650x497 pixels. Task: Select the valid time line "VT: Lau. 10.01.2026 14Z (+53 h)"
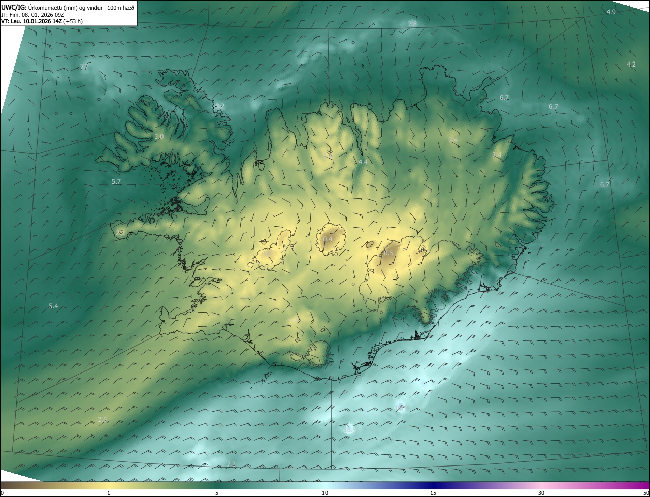click(42, 21)
